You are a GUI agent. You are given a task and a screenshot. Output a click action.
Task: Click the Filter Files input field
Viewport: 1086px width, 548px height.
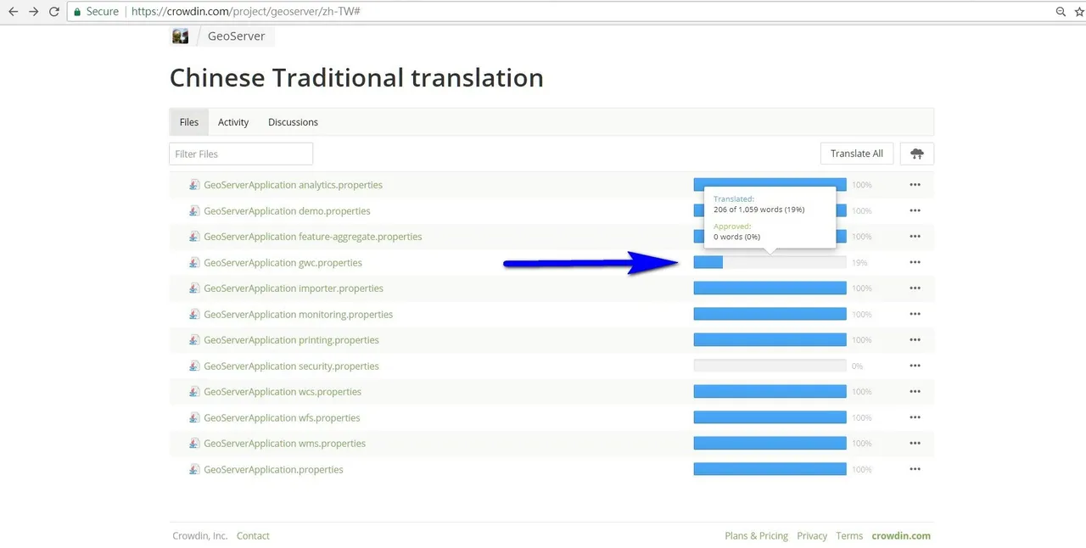241,154
